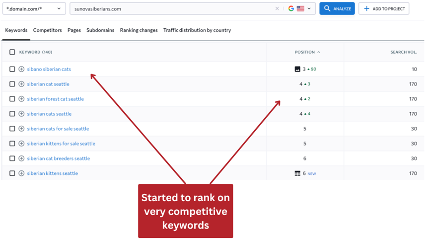The image size is (426, 241).
Task: Click plus icon beside 'siberian cats seattle'
Action: tap(21, 114)
